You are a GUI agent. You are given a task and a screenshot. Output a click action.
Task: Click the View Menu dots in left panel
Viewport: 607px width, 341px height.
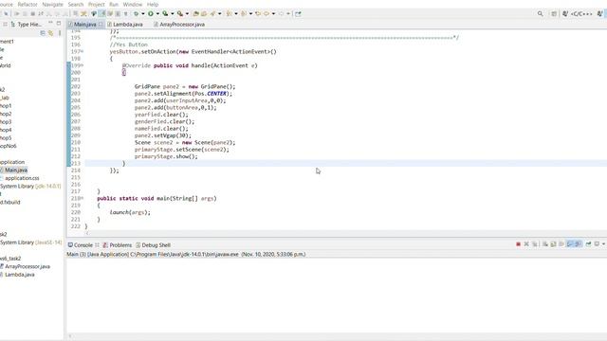60,33
